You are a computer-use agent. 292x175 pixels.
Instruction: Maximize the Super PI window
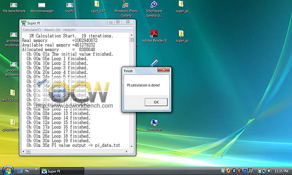(118, 22)
